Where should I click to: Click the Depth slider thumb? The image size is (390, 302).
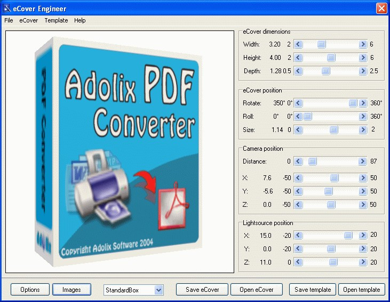tap(325, 71)
